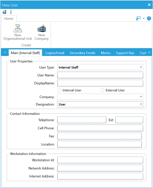Select the Internal User radio button
This screenshot has width=153, height=188.
60,90
